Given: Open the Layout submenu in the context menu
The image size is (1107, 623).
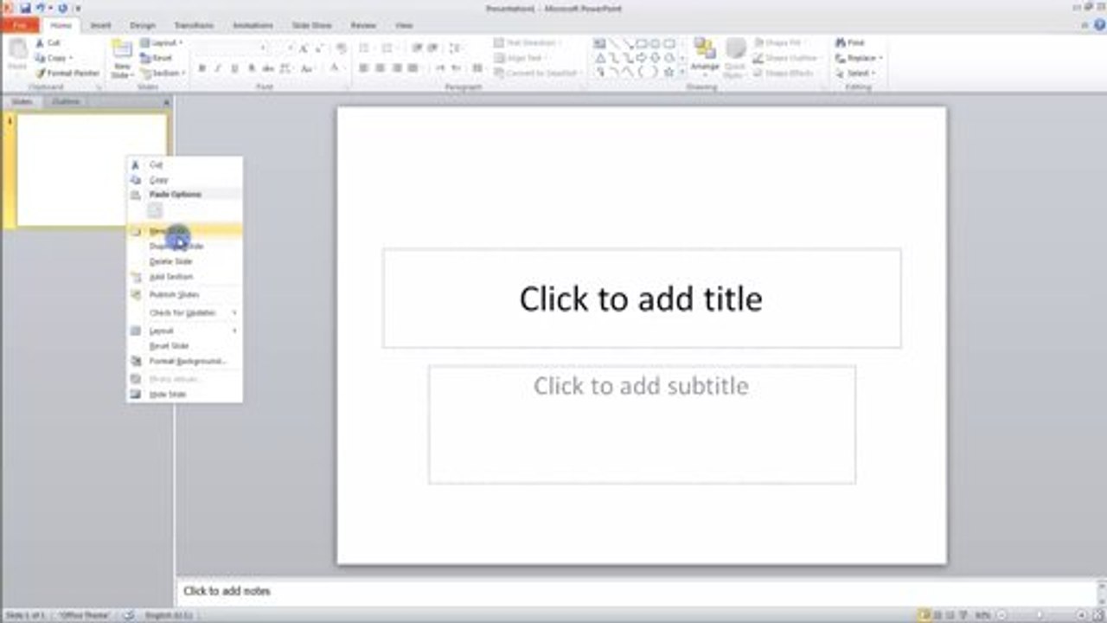Looking at the screenshot, I should [184, 331].
